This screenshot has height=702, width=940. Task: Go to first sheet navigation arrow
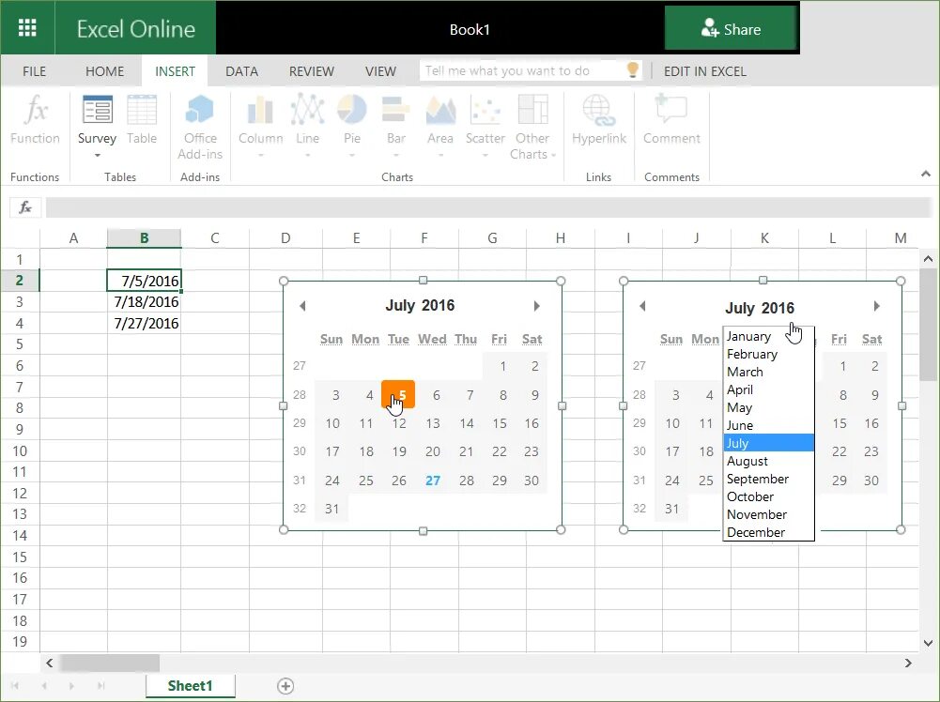coord(15,686)
